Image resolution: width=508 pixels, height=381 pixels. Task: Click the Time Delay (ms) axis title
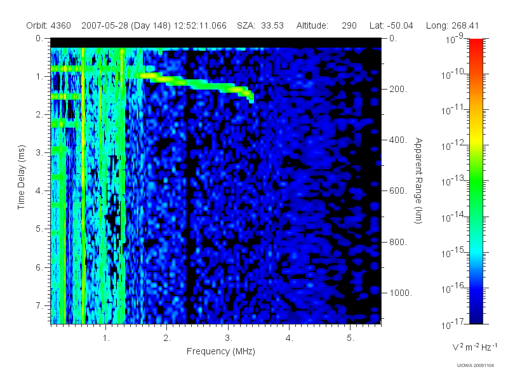[21, 177]
